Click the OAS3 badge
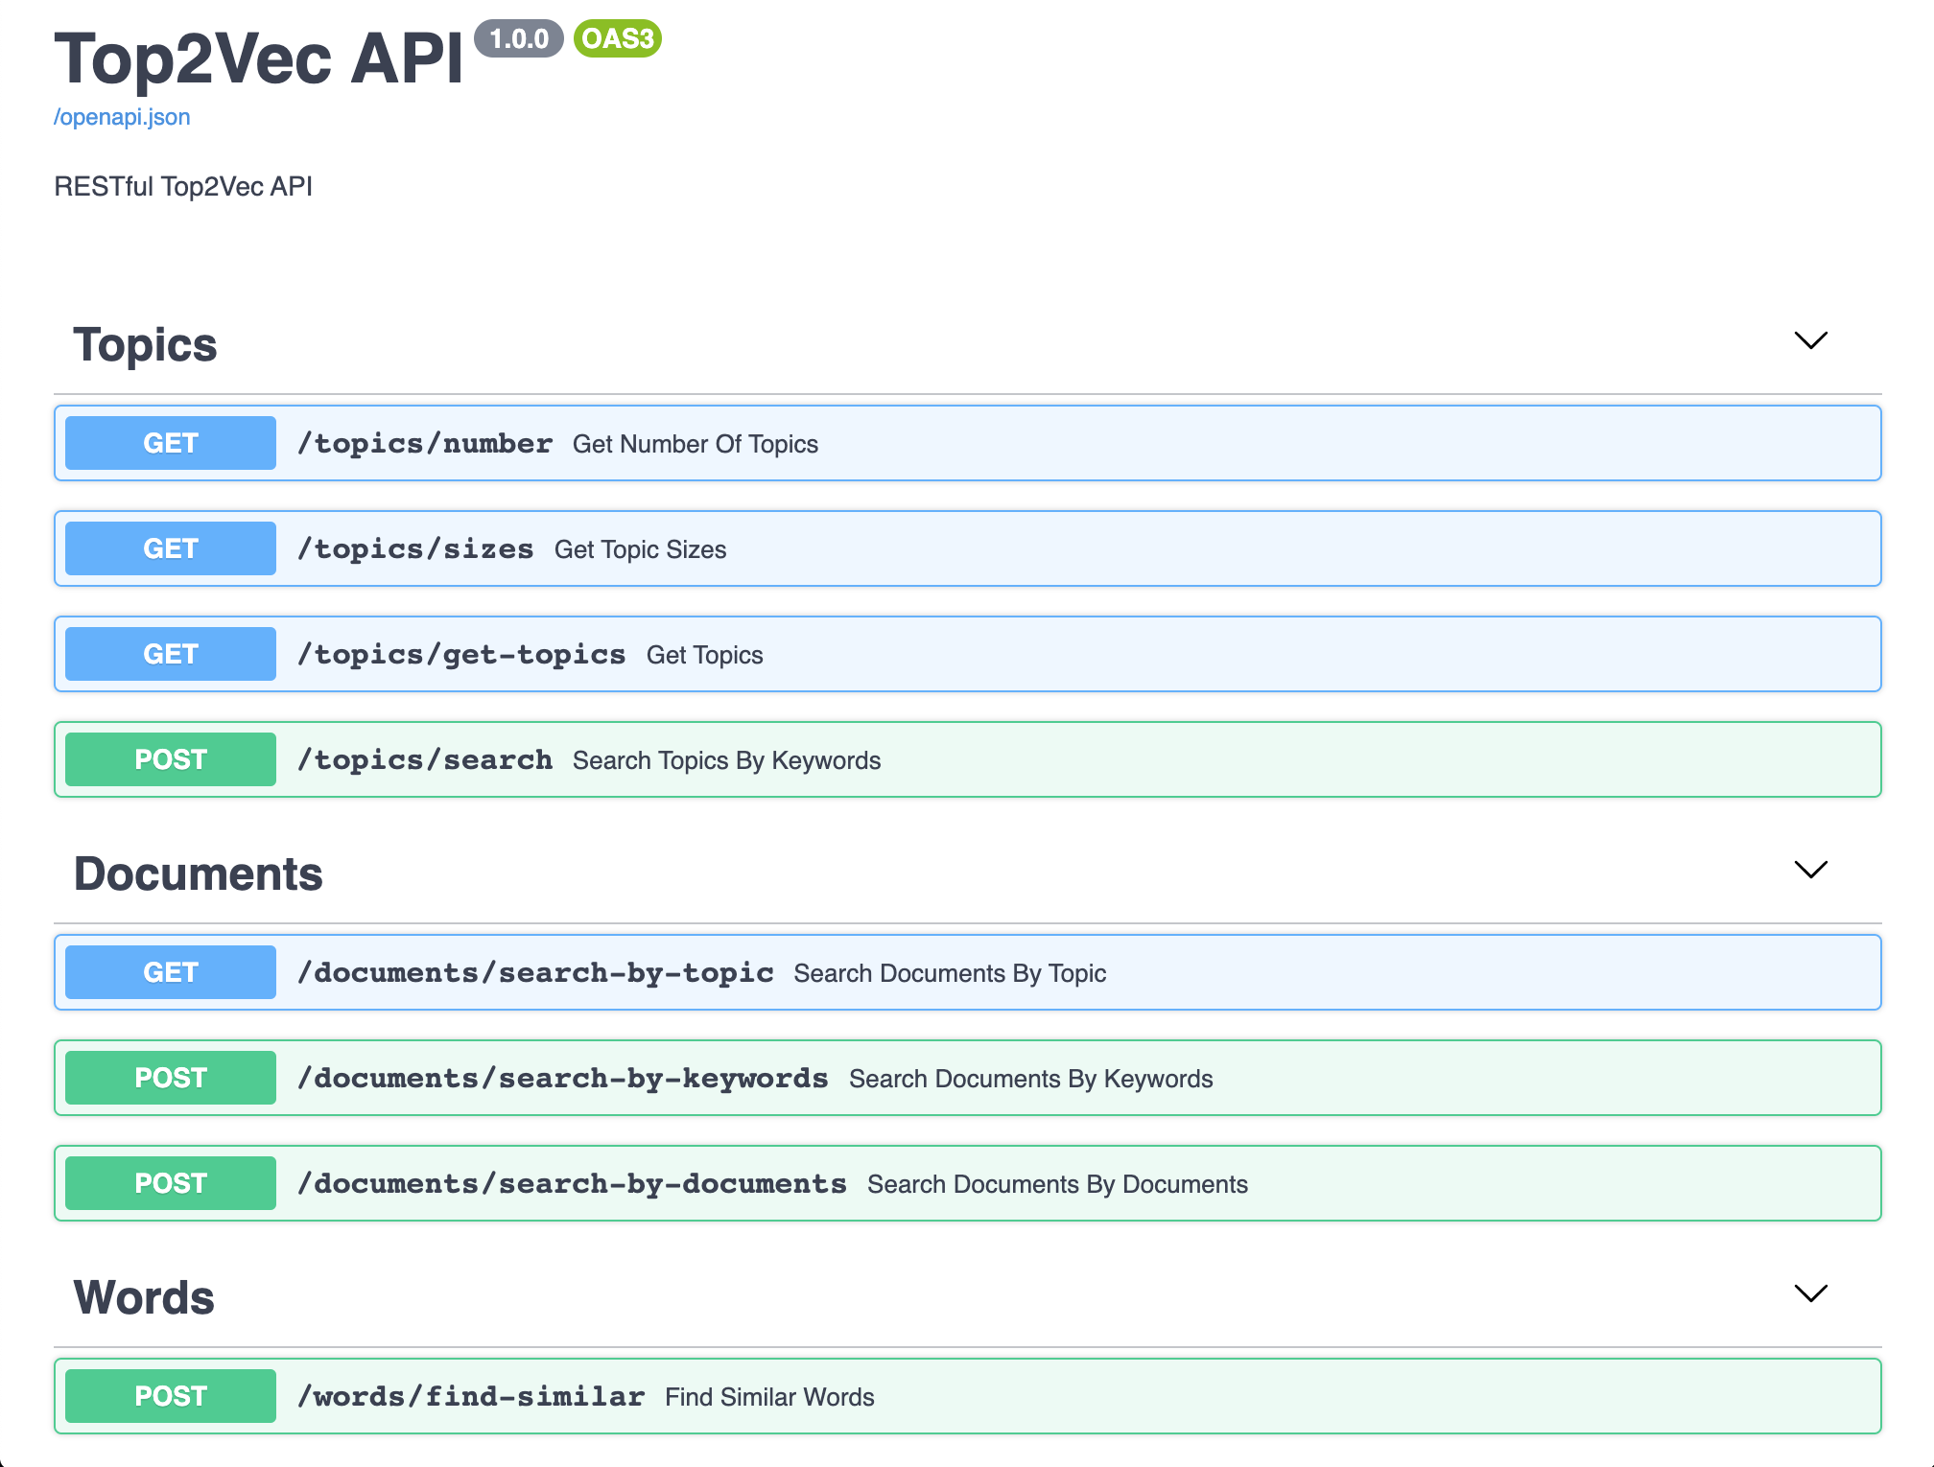This screenshot has height=1467, width=1934. click(x=617, y=38)
